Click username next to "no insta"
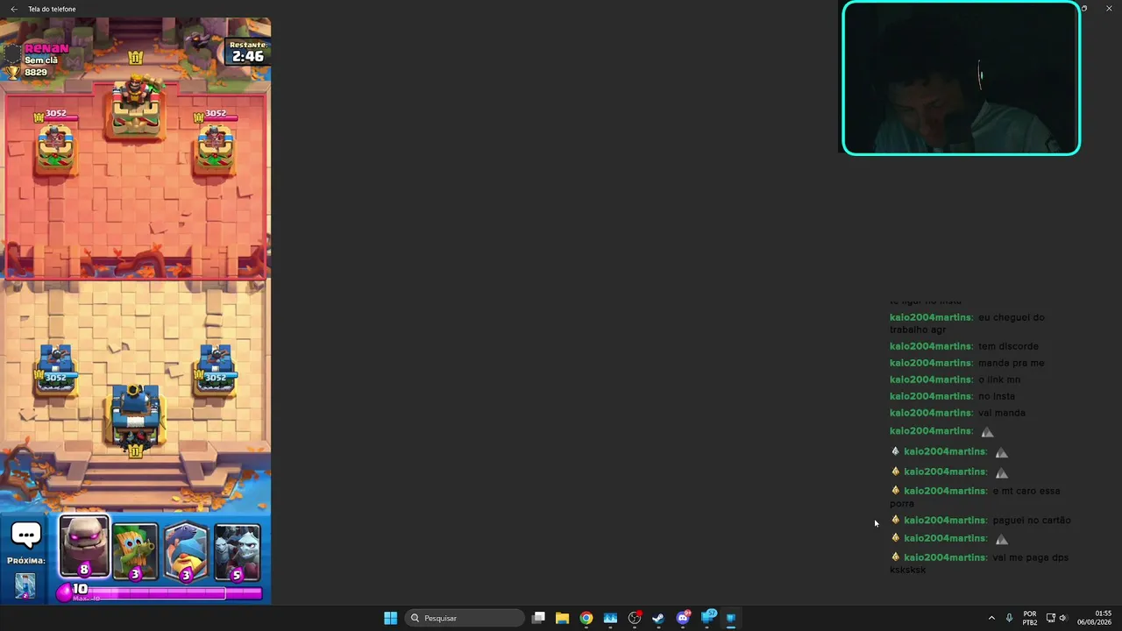This screenshot has height=631, width=1122. (x=931, y=396)
